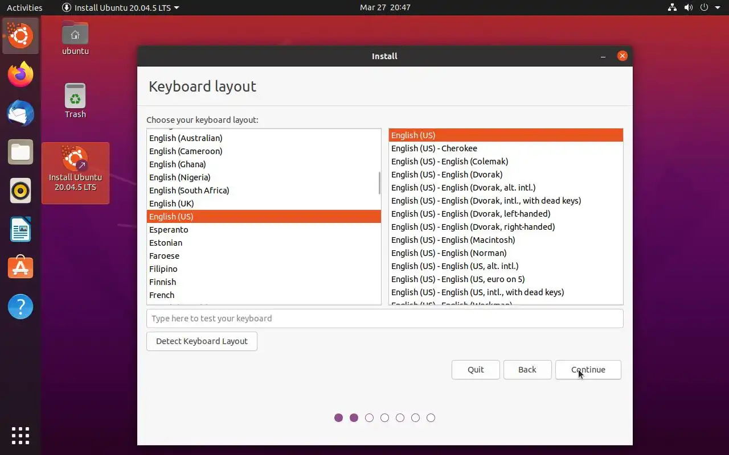Select English (US) - English (Dvorak) variant

tap(506, 175)
